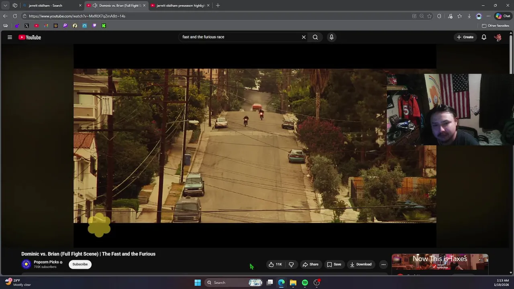The image size is (514, 289).
Task: Switch to 'jarrett stidham preseason highlights' tab
Action: click(181, 6)
